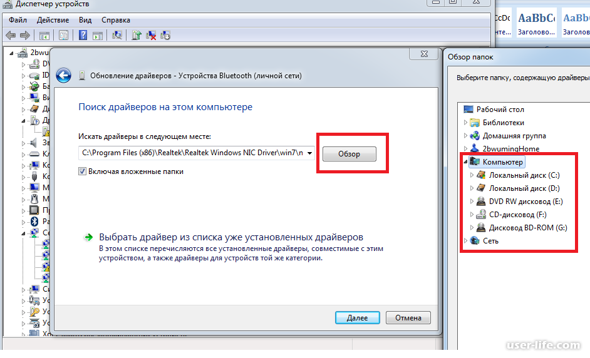Click the Disable device icon with down arrow
Viewport: 590px width, 358px height.
click(165, 35)
